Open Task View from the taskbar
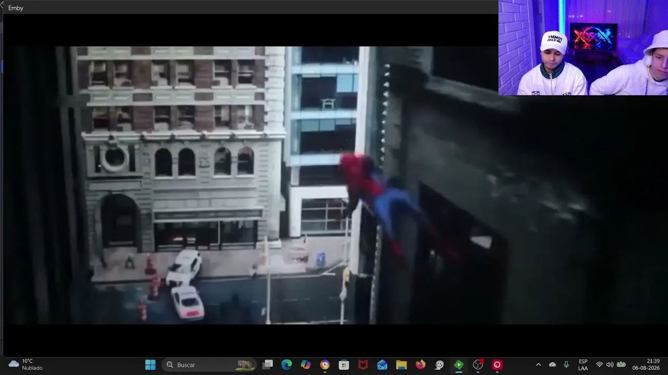This screenshot has width=668, height=375. tap(268, 365)
